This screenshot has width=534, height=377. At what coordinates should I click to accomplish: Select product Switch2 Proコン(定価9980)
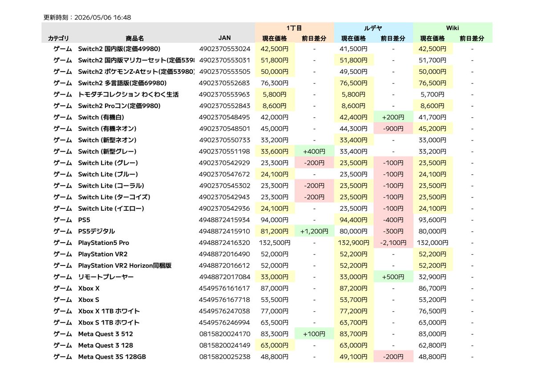pos(119,106)
